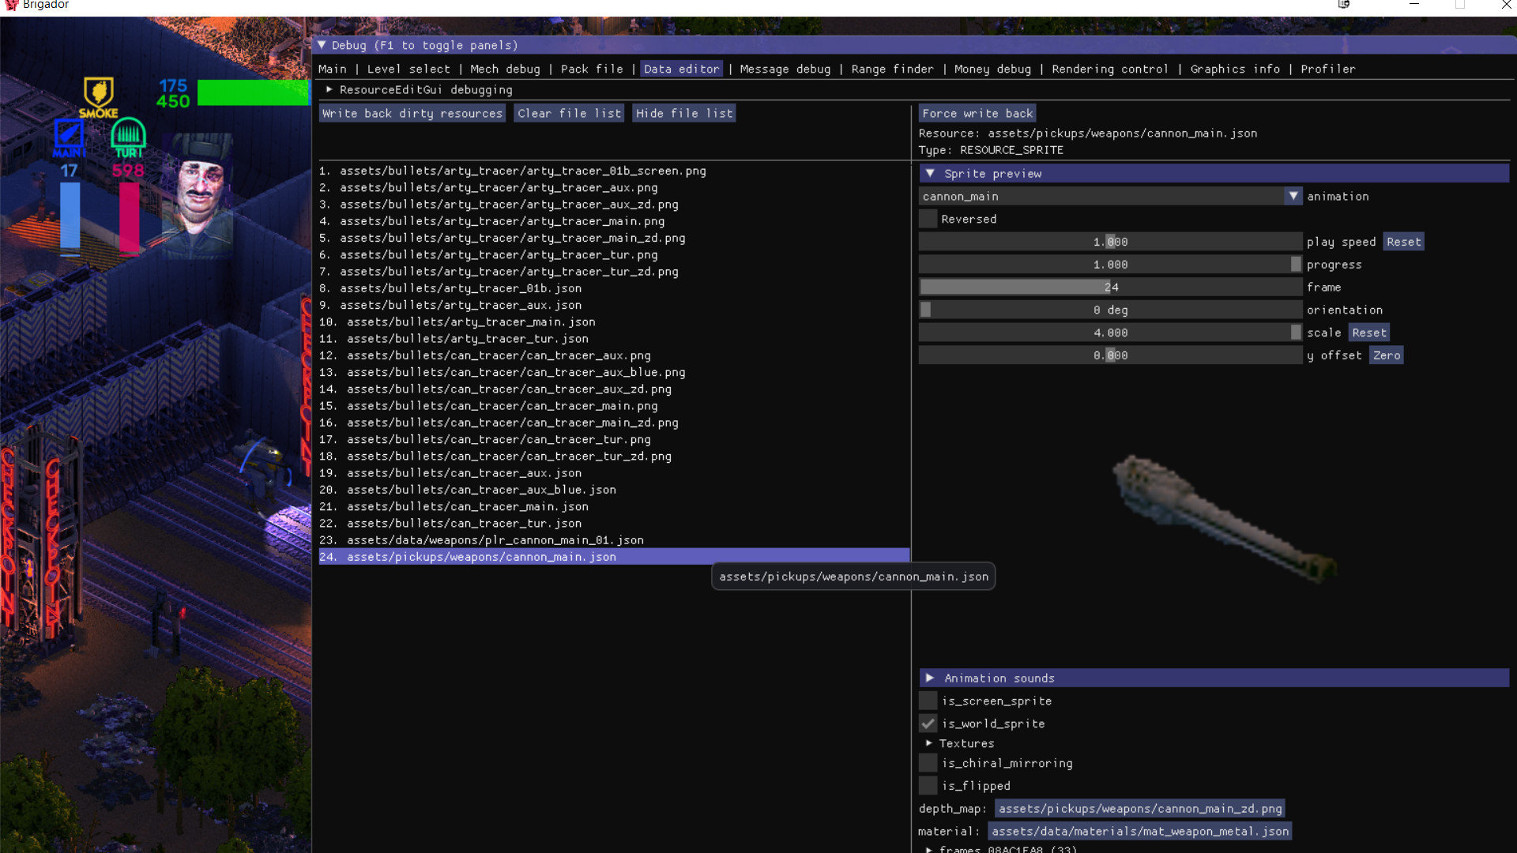Collapse the Sprite preview section
Screen dimensions: 1517x853
click(931, 173)
